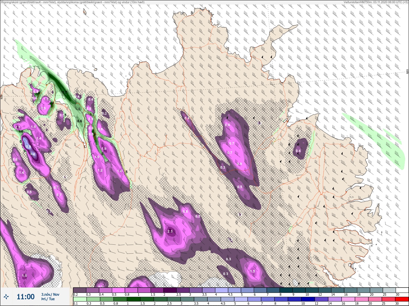Pick the top-row legend swatch labeled 0.8

pos(132,290)
